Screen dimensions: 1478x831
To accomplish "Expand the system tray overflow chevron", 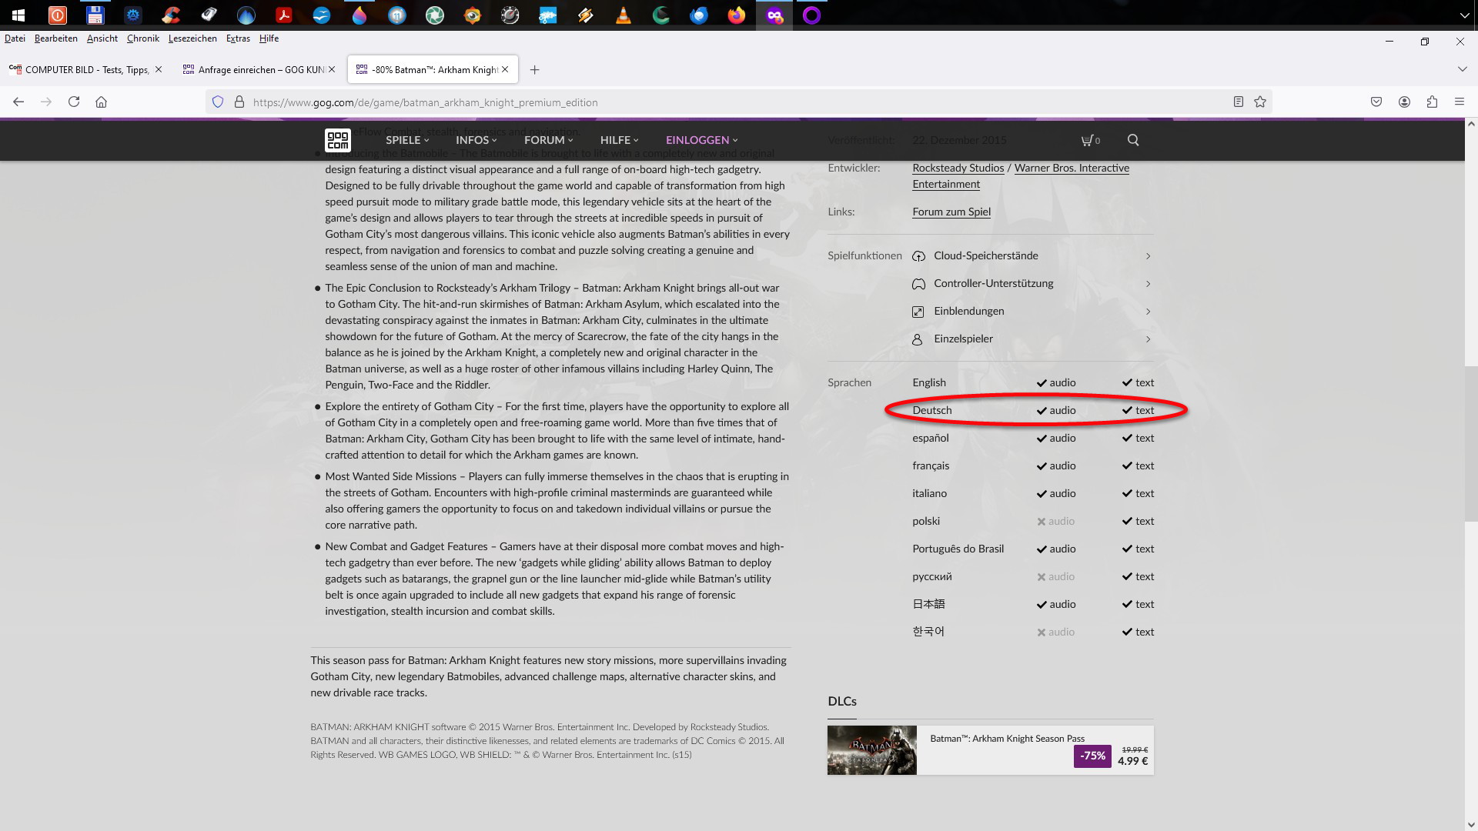I will click(1463, 15).
